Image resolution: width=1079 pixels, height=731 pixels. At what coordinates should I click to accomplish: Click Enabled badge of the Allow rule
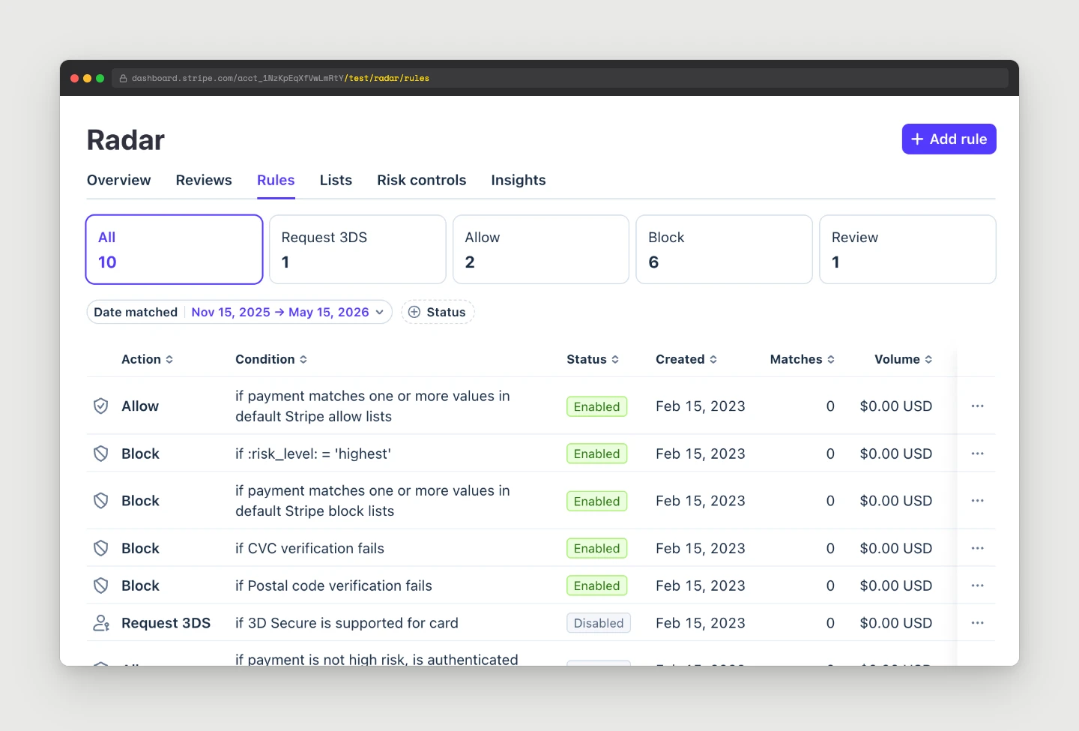(x=596, y=406)
